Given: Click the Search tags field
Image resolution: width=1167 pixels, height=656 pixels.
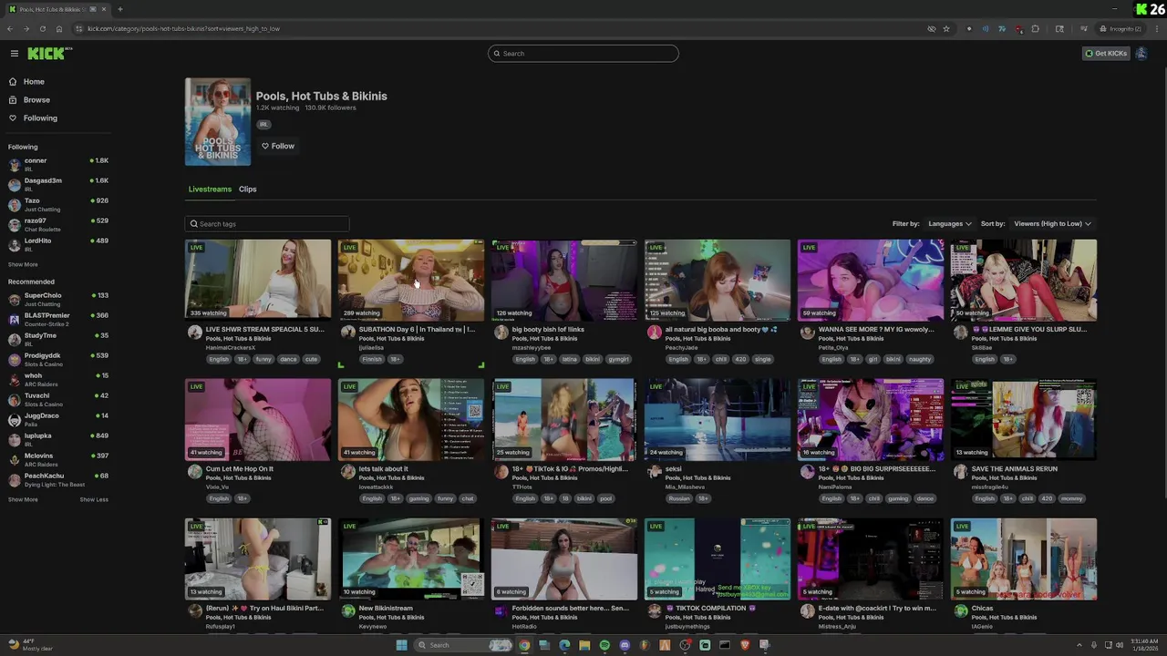Looking at the screenshot, I should (x=267, y=224).
